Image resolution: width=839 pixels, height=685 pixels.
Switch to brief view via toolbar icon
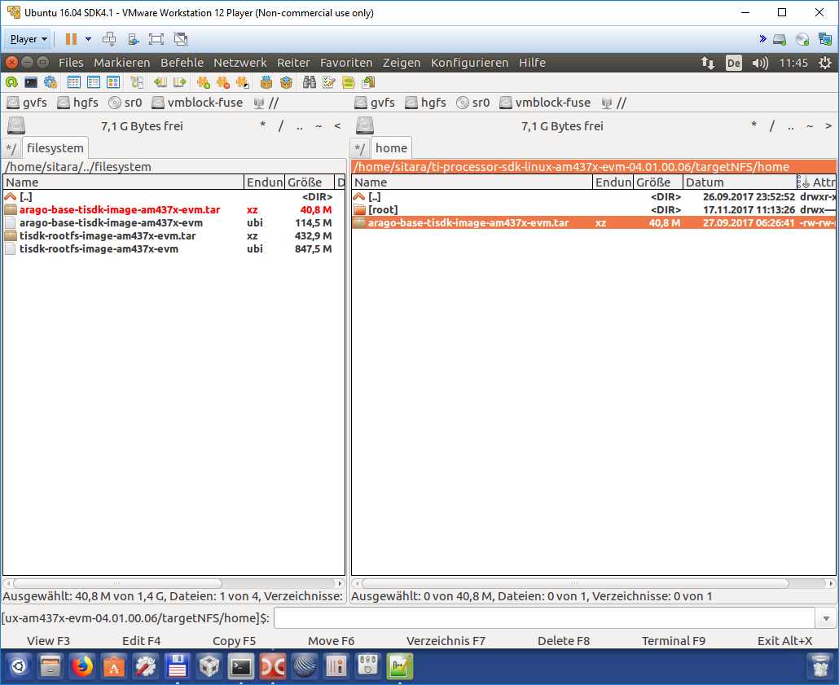point(74,82)
